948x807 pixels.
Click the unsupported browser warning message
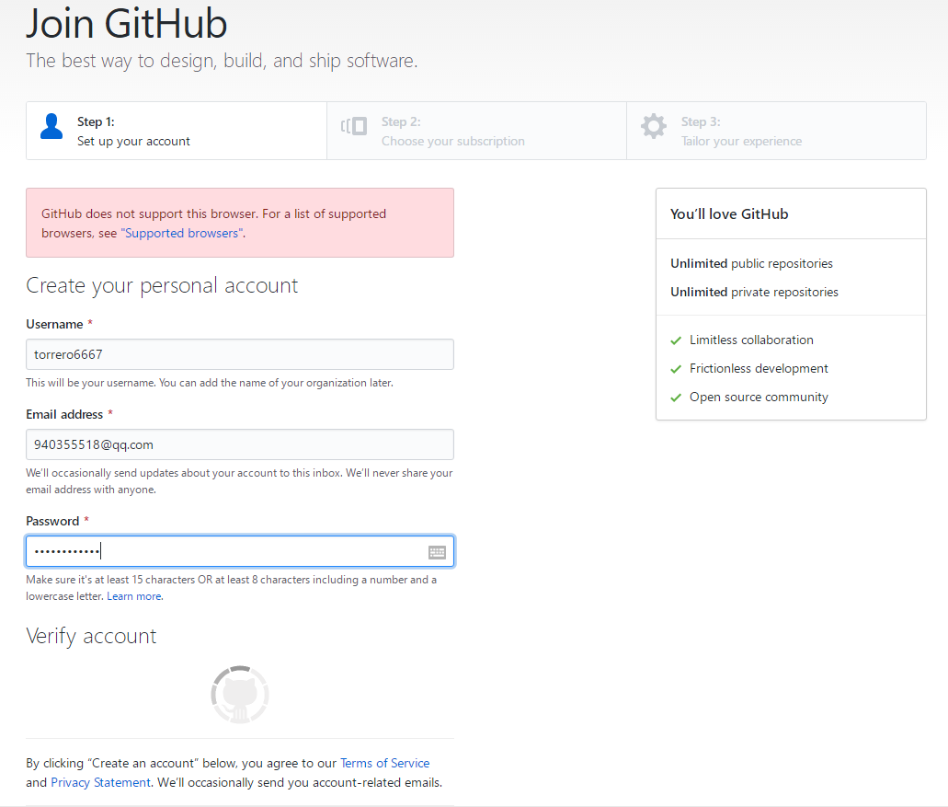coord(240,223)
